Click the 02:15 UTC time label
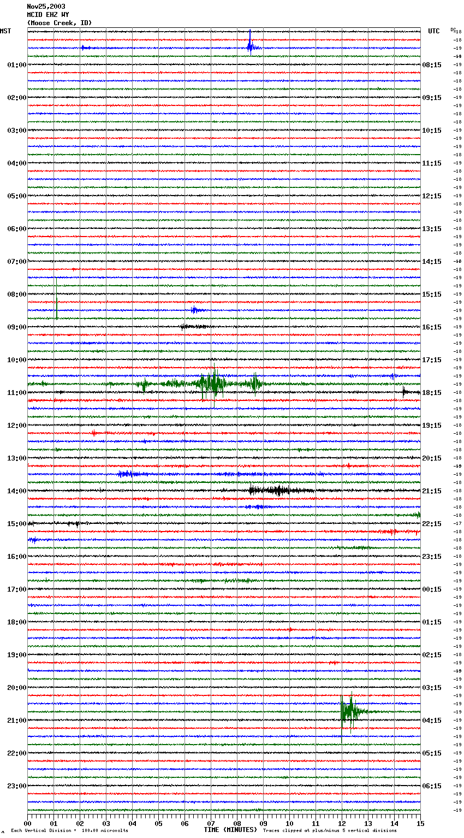 432,655
